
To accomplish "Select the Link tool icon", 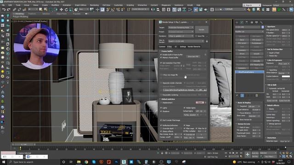I will [x=14, y=9].
